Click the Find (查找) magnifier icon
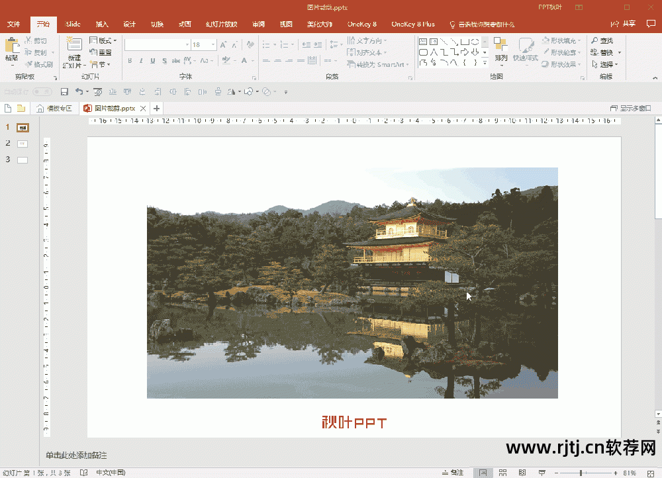 coord(594,41)
